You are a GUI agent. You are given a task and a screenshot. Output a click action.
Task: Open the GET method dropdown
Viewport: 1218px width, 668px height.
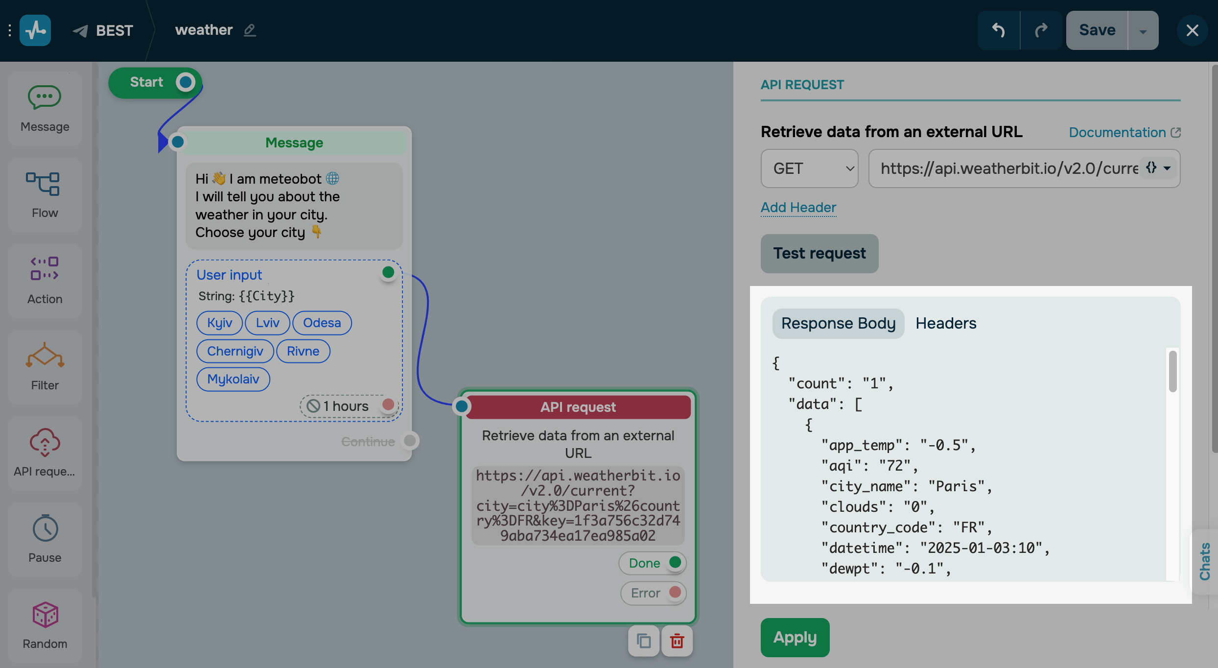click(809, 168)
